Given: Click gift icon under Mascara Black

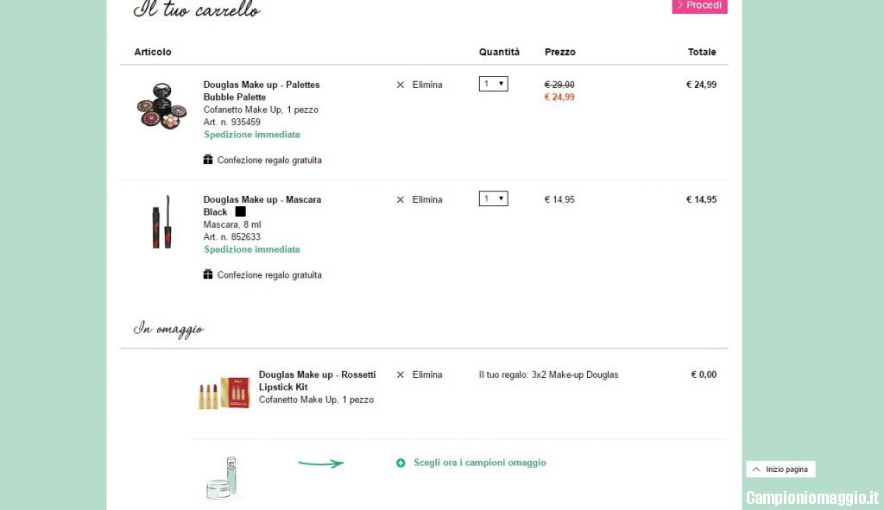Looking at the screenshot, I should [208, 274].
